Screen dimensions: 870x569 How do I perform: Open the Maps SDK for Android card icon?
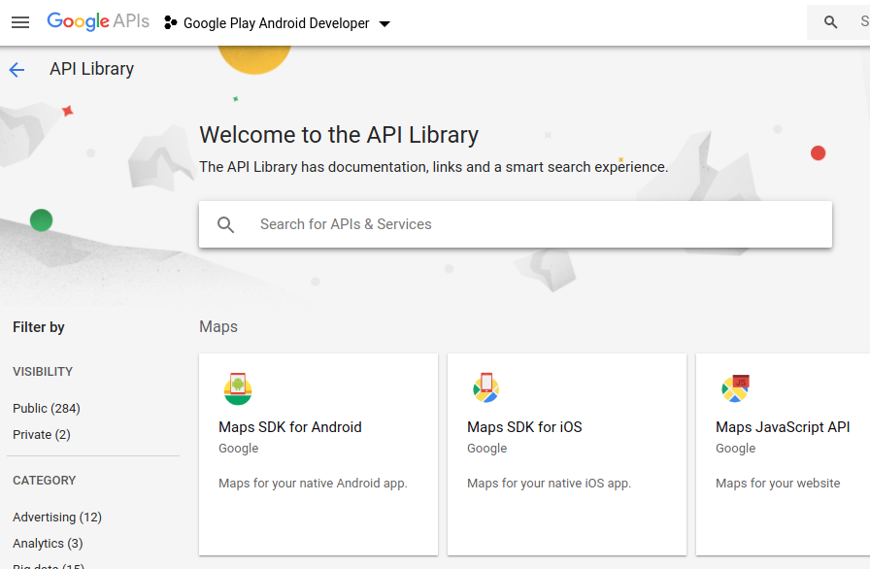(239, 387)
